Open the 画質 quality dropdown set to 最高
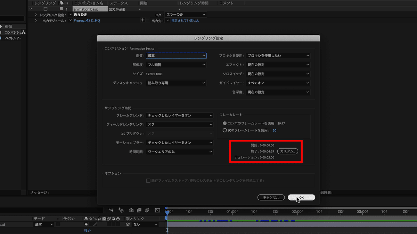Viewport: 417px width, 234px height. [x=176, y=55]
